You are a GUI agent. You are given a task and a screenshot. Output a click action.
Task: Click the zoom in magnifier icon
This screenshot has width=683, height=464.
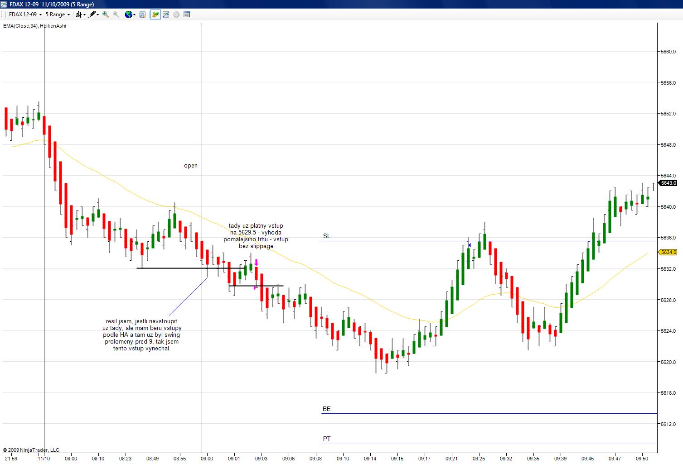(106, 14)
